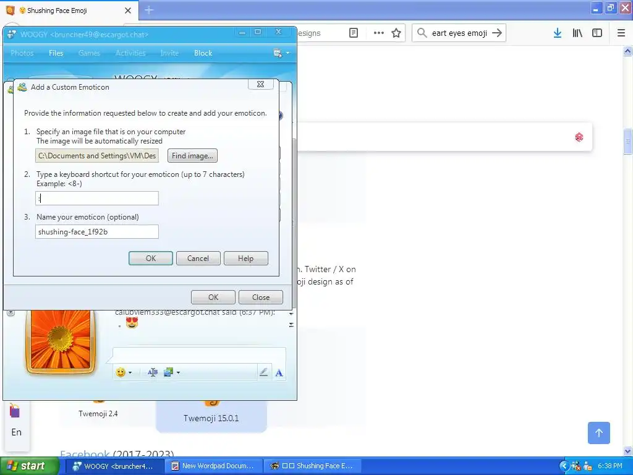The height and width of the screenshot is (475, 633).
Task: Open the Activities menu in chat window
Action: (x=130, y=53)
